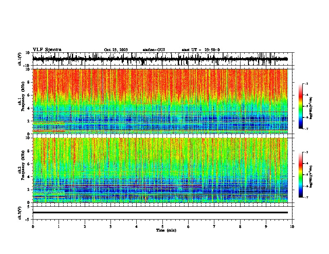
Task: Click the "ch.1 Frequency (kHz)" axis label
Action: [x=22, y=97]
